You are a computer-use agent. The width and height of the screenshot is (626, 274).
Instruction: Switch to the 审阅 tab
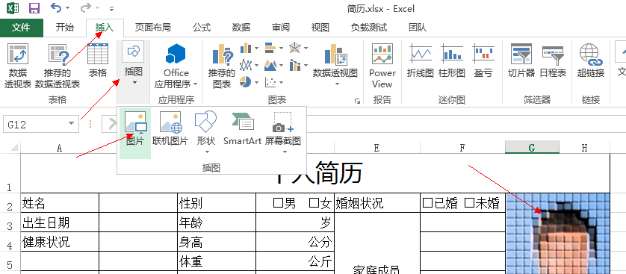[281, 28]
